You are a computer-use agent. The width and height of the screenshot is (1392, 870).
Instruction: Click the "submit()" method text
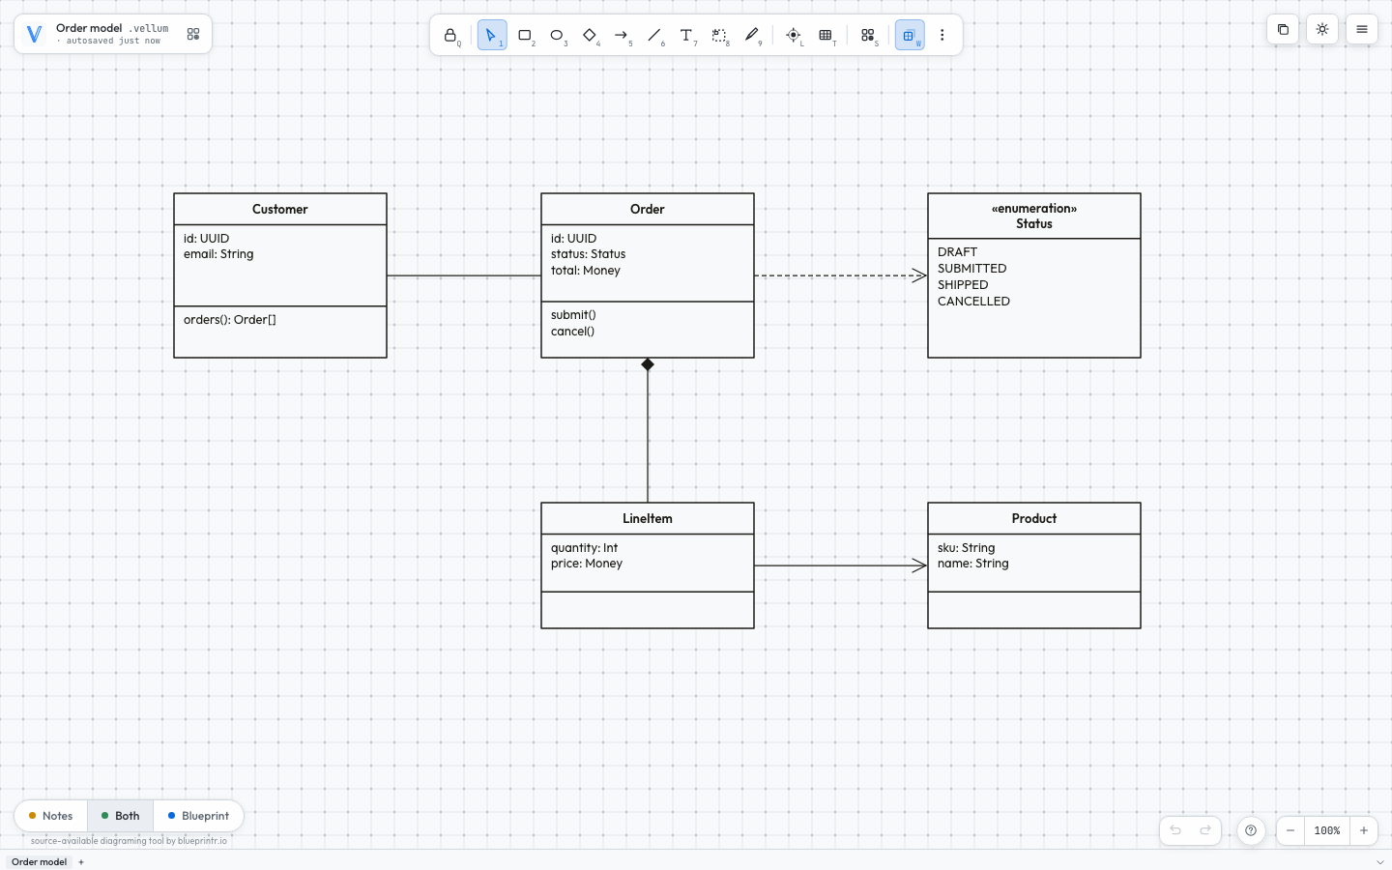tap(573, 315)
